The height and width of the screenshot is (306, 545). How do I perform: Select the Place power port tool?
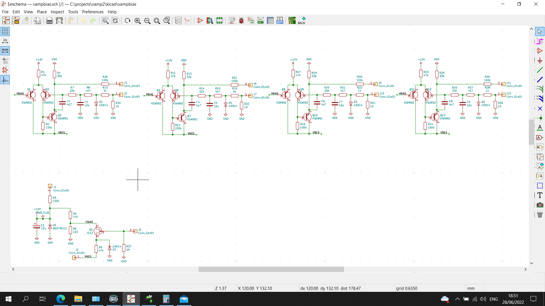tap(540, 61)
